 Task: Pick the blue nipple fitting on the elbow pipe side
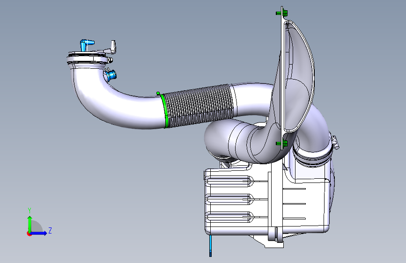tap(111, 75)
